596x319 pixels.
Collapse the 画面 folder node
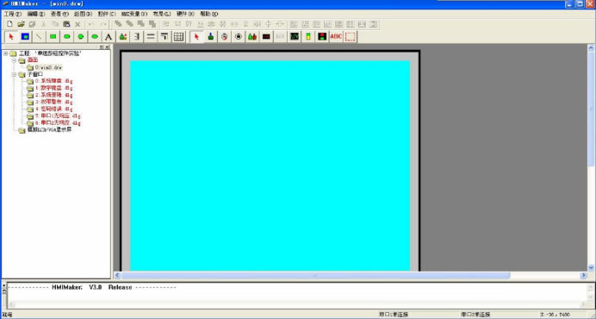pos(14,60)
